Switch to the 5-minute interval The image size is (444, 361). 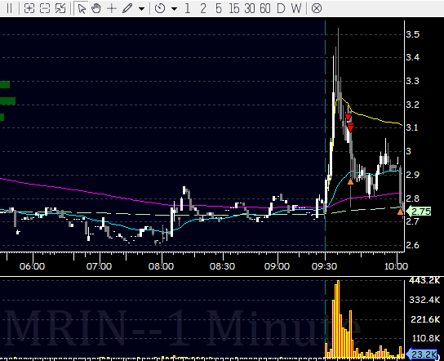(218, 8)
